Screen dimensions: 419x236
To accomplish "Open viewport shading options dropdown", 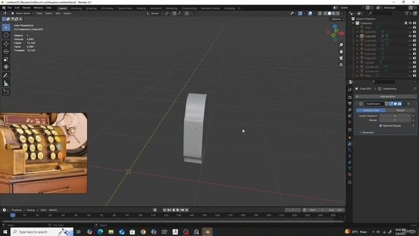I will (x=342, y=13).
